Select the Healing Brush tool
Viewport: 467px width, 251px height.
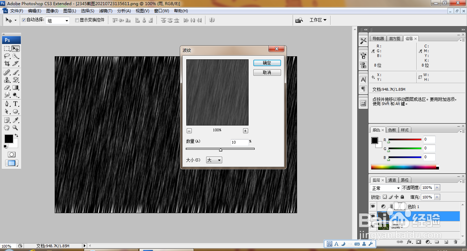(x=7, y=72)
